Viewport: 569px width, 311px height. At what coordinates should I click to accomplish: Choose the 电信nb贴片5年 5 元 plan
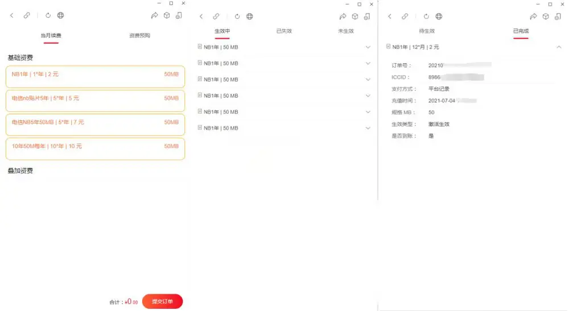pyautogui.click(x=95, y=101)
